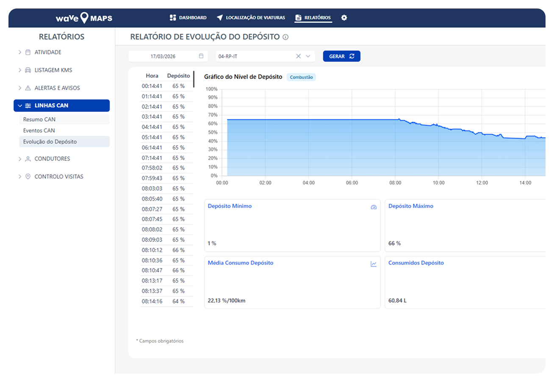Viewport: 554px width, 382px height.
Task: Expand the Condutores section
Action: 20,159
